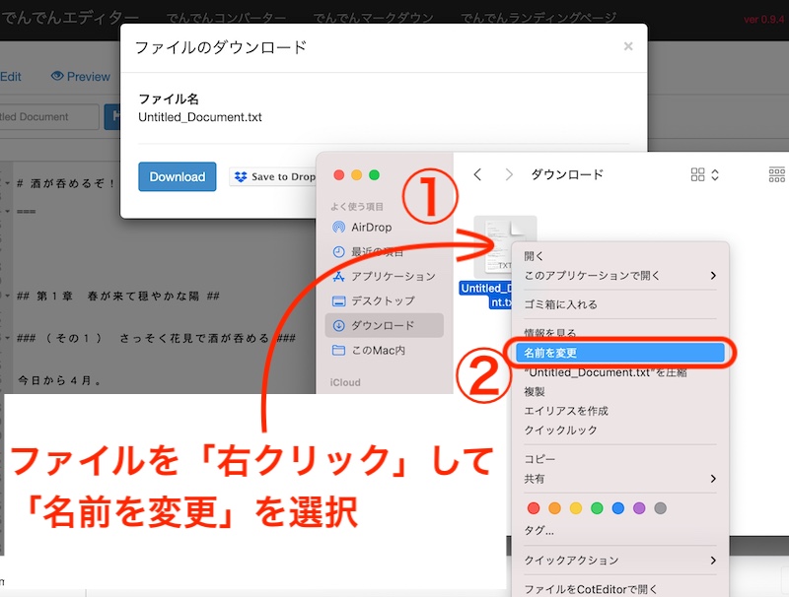The width and height of the screenshot is (789, 597).
Task: Switch to the Preview eye tab
Action: (81, 77)
